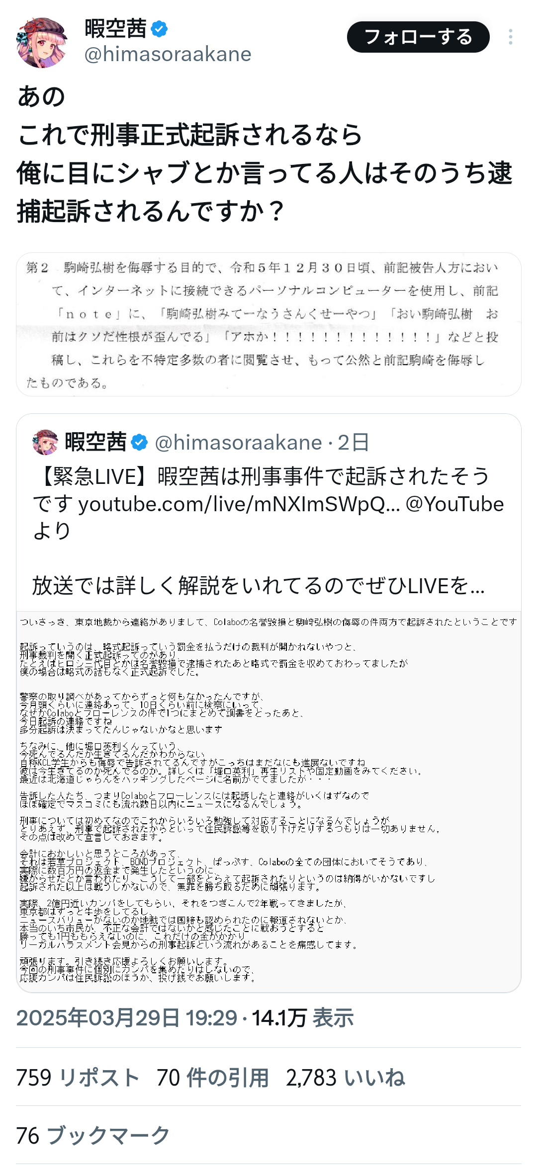Tap the blue verified badge beside 暇空茜
537x1170 pixels.
click(x=159, y=29)
